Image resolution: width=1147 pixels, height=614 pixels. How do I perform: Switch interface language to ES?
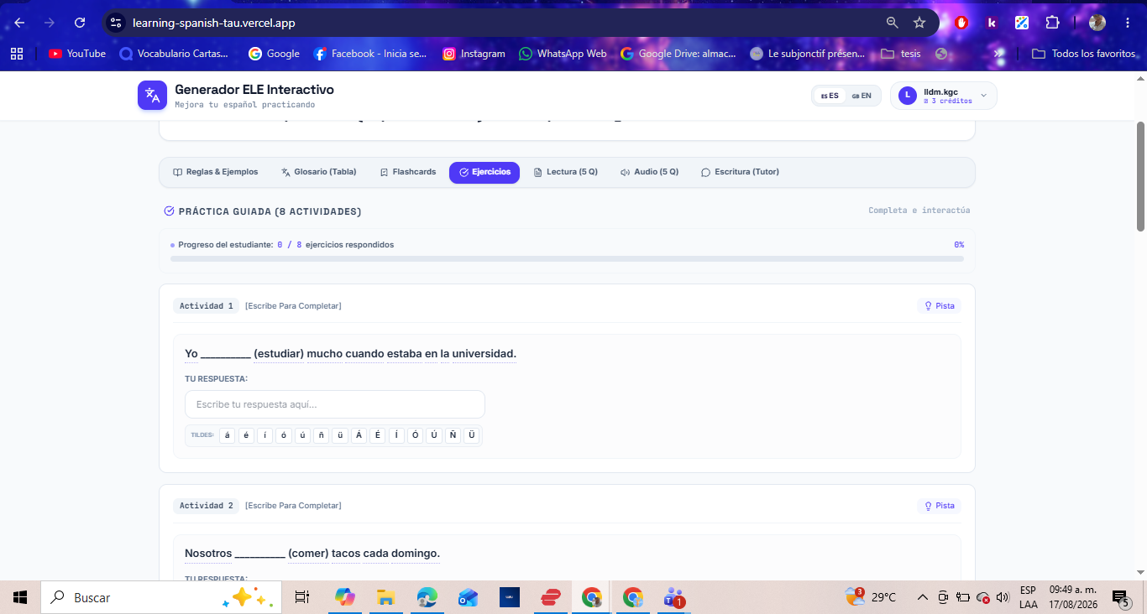[830, 96]
